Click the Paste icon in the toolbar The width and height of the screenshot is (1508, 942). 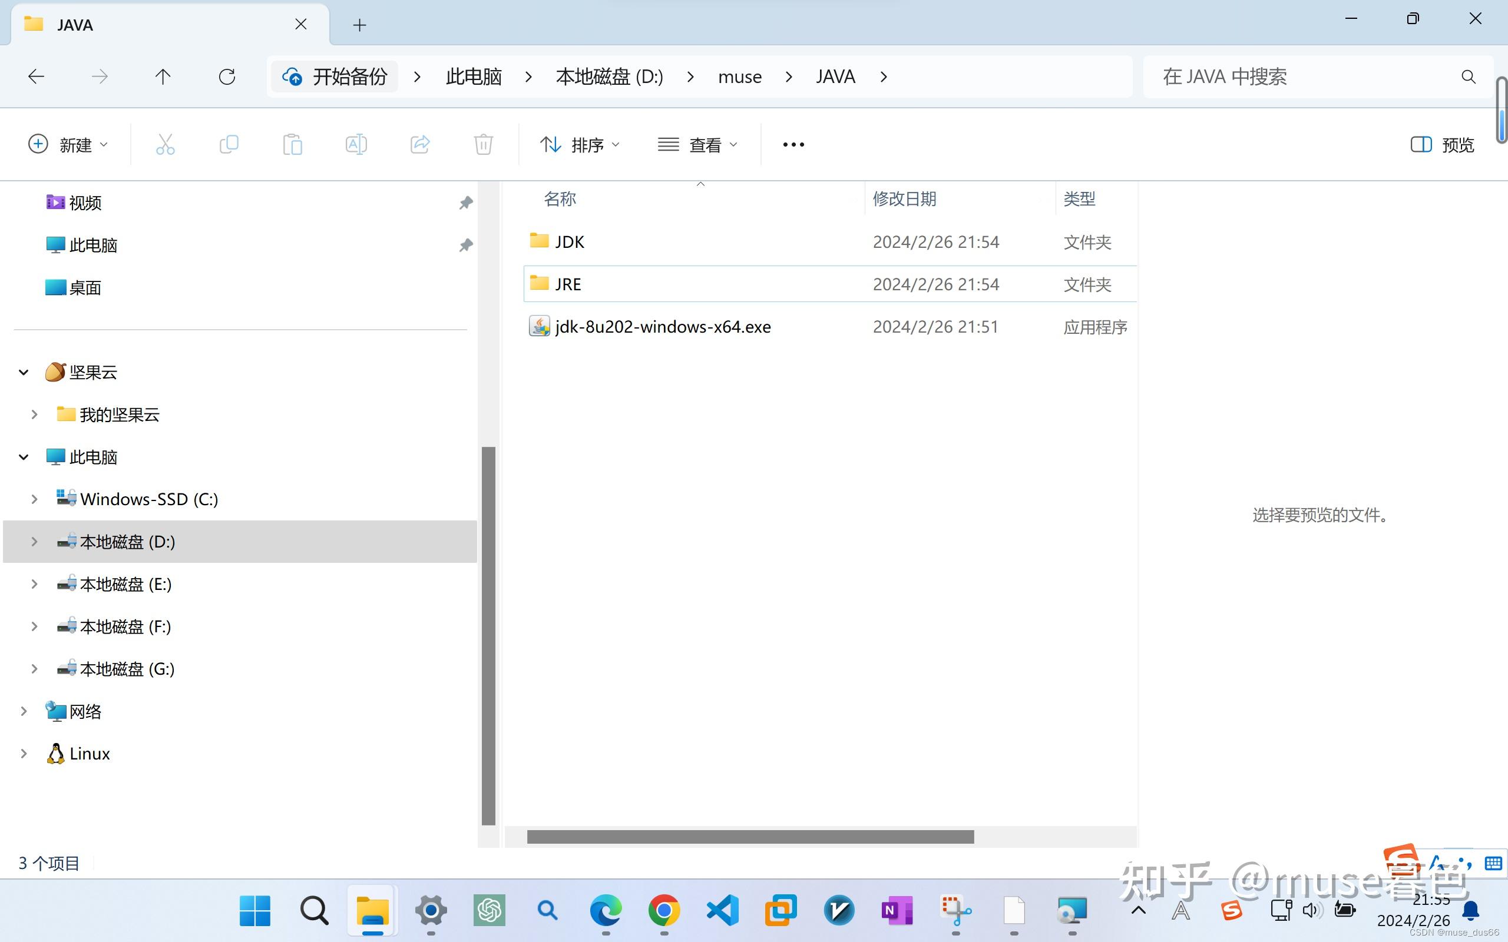pos(293,144)
